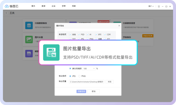Click the orange 字体VIP专享 badge
176x105 pixels.
coord(148,36)
